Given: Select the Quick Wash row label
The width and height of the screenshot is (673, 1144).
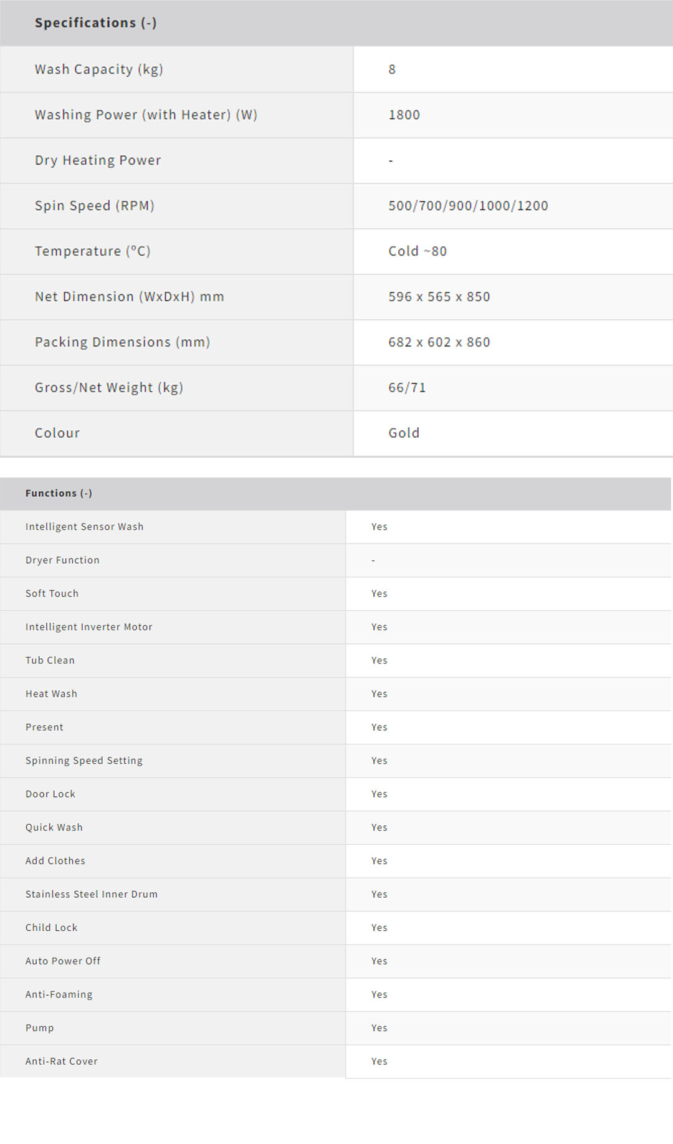Looking at the screenshot, I should [x=54, y=827].
